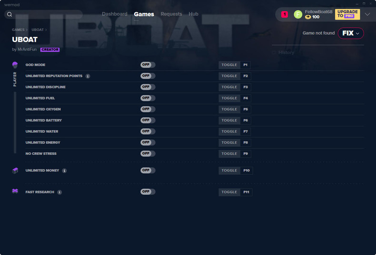
Task: Click info icon beside Unlimited Money
Action: pos(64,170)
